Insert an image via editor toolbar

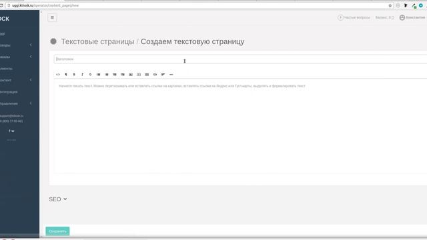[x=131, y=75]
